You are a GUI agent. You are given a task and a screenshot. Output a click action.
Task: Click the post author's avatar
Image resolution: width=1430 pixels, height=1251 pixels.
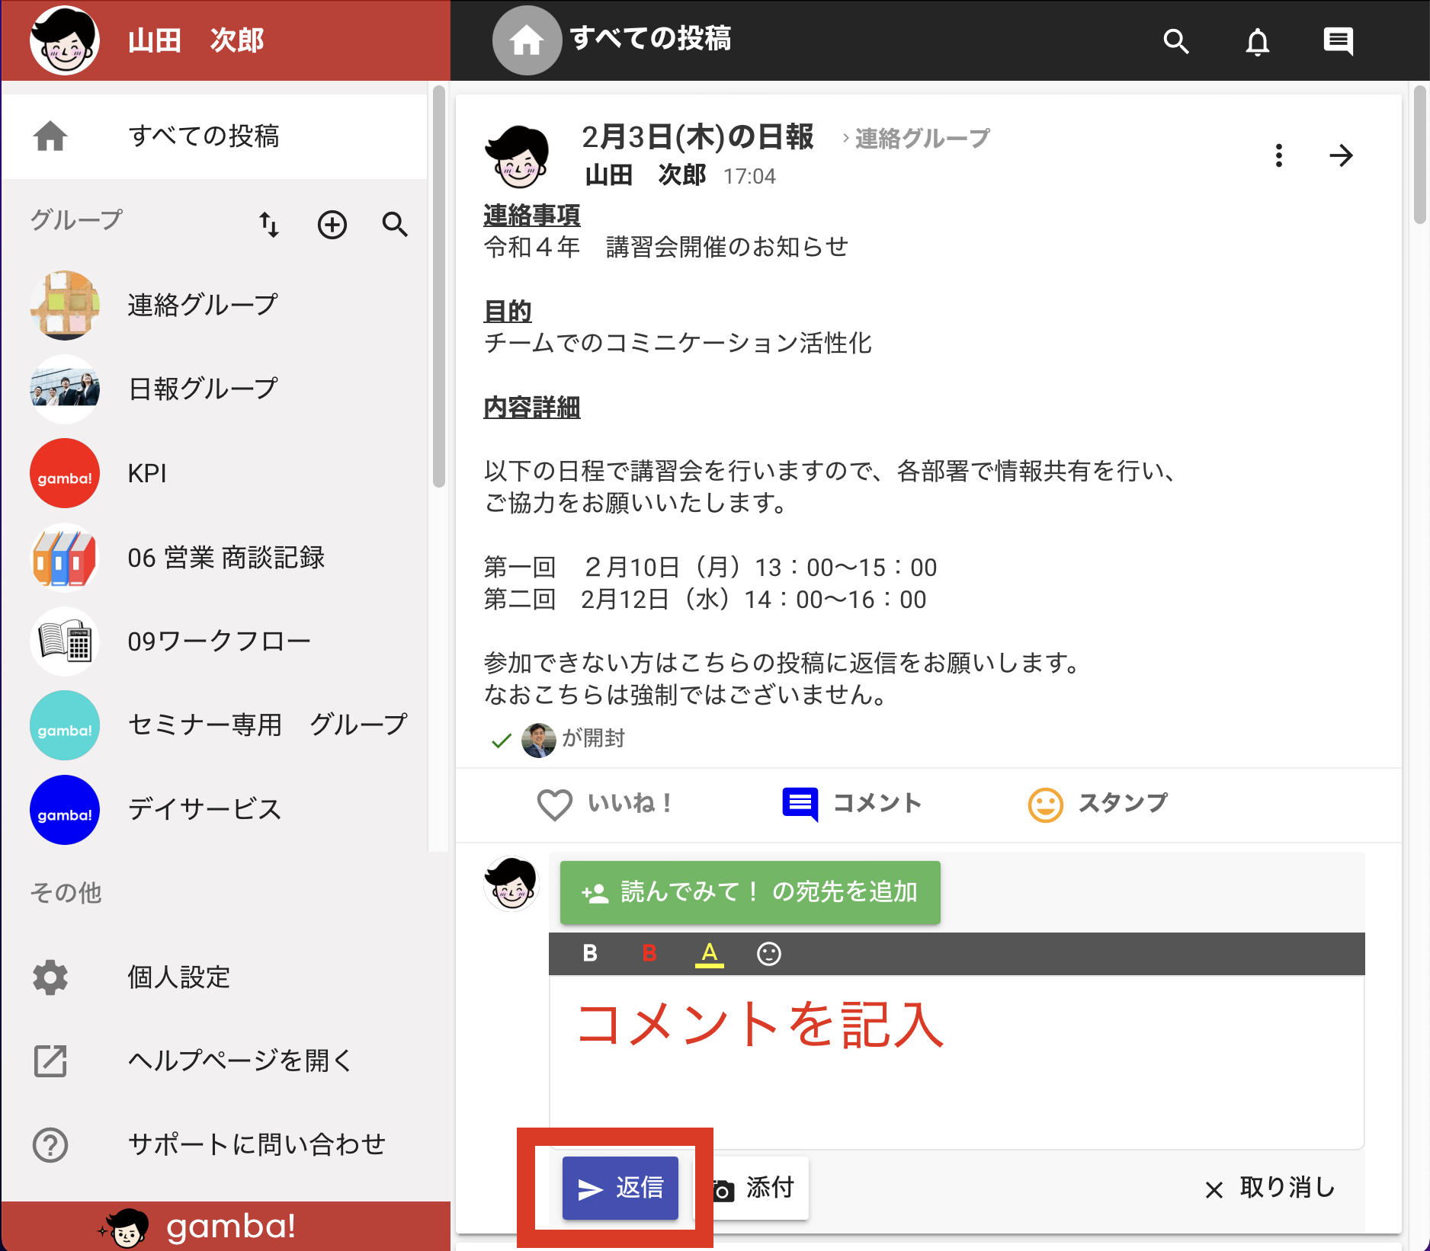pyautogui.click(x=518, y=156)
